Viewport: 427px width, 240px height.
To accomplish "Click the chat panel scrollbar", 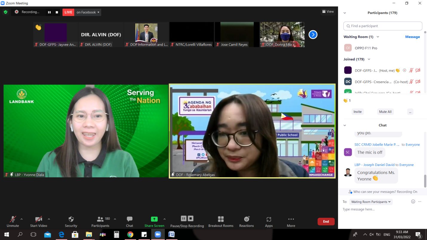I will (425, 181).
